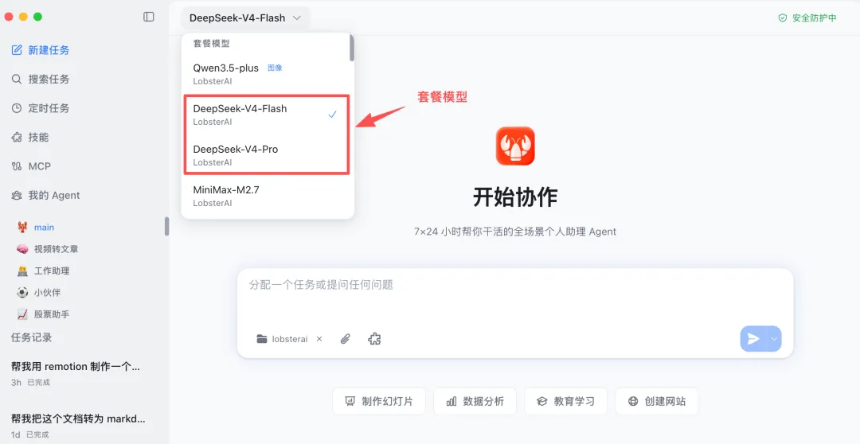Go to 定时任务 in sidebar
This screenshot has width=860, height=444.
(49, 108)
